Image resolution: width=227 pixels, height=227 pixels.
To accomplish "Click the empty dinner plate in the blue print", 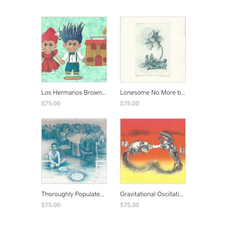I will pyautogui.click(x=77, y=176).
